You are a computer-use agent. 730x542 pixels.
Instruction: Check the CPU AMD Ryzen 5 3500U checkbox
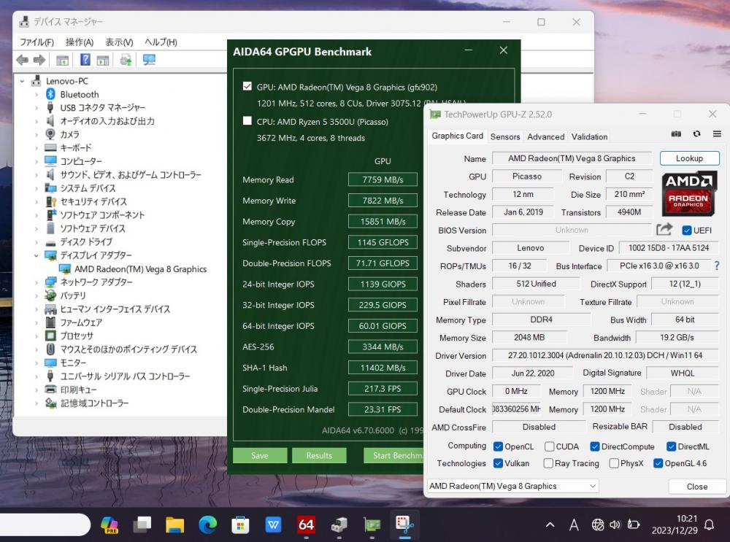247,121
